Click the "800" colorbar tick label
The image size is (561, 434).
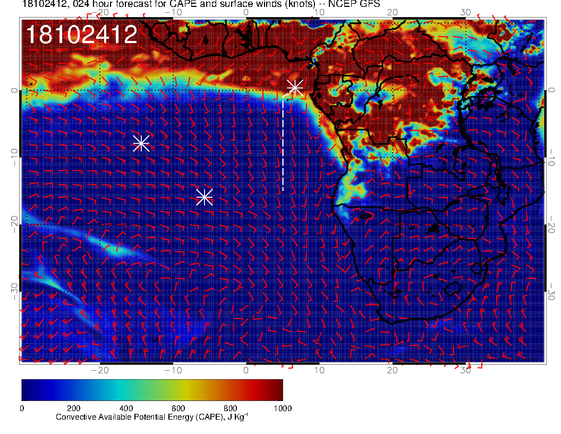[230, 408]
